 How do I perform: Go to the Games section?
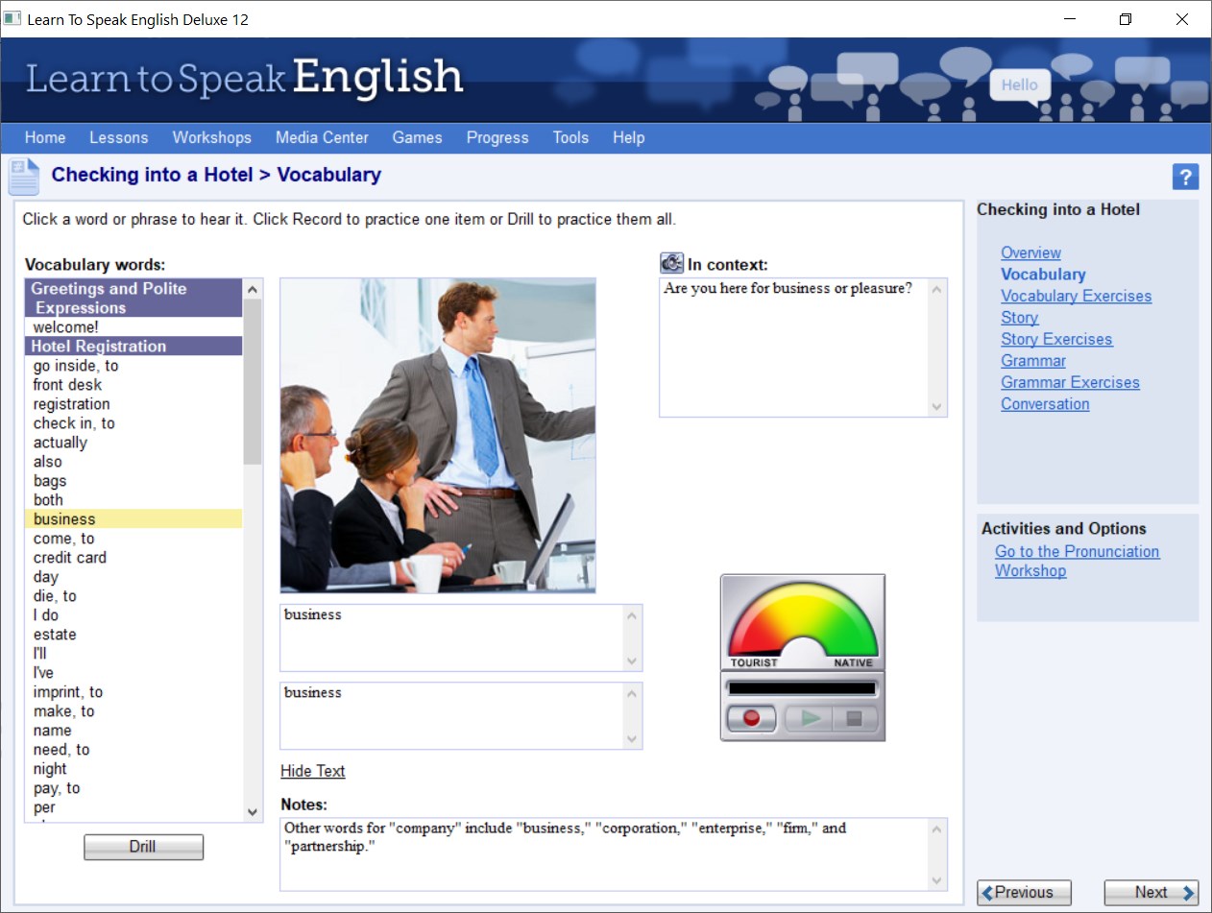417,137
